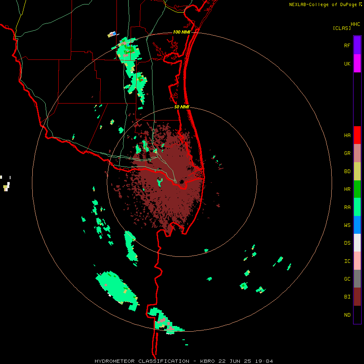Click the HHC product code label
Image resolution: width=364 pixels, height=364 pixels.
pos(355,24)
